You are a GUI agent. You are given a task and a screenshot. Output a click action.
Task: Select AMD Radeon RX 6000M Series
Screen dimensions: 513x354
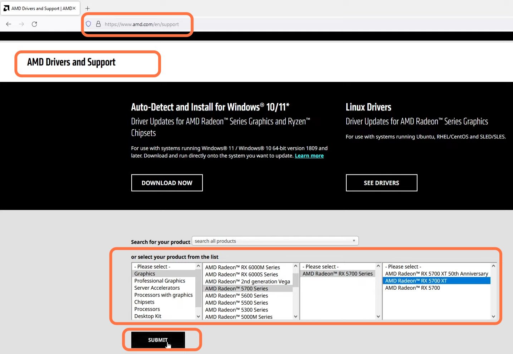tap(248, 267)
